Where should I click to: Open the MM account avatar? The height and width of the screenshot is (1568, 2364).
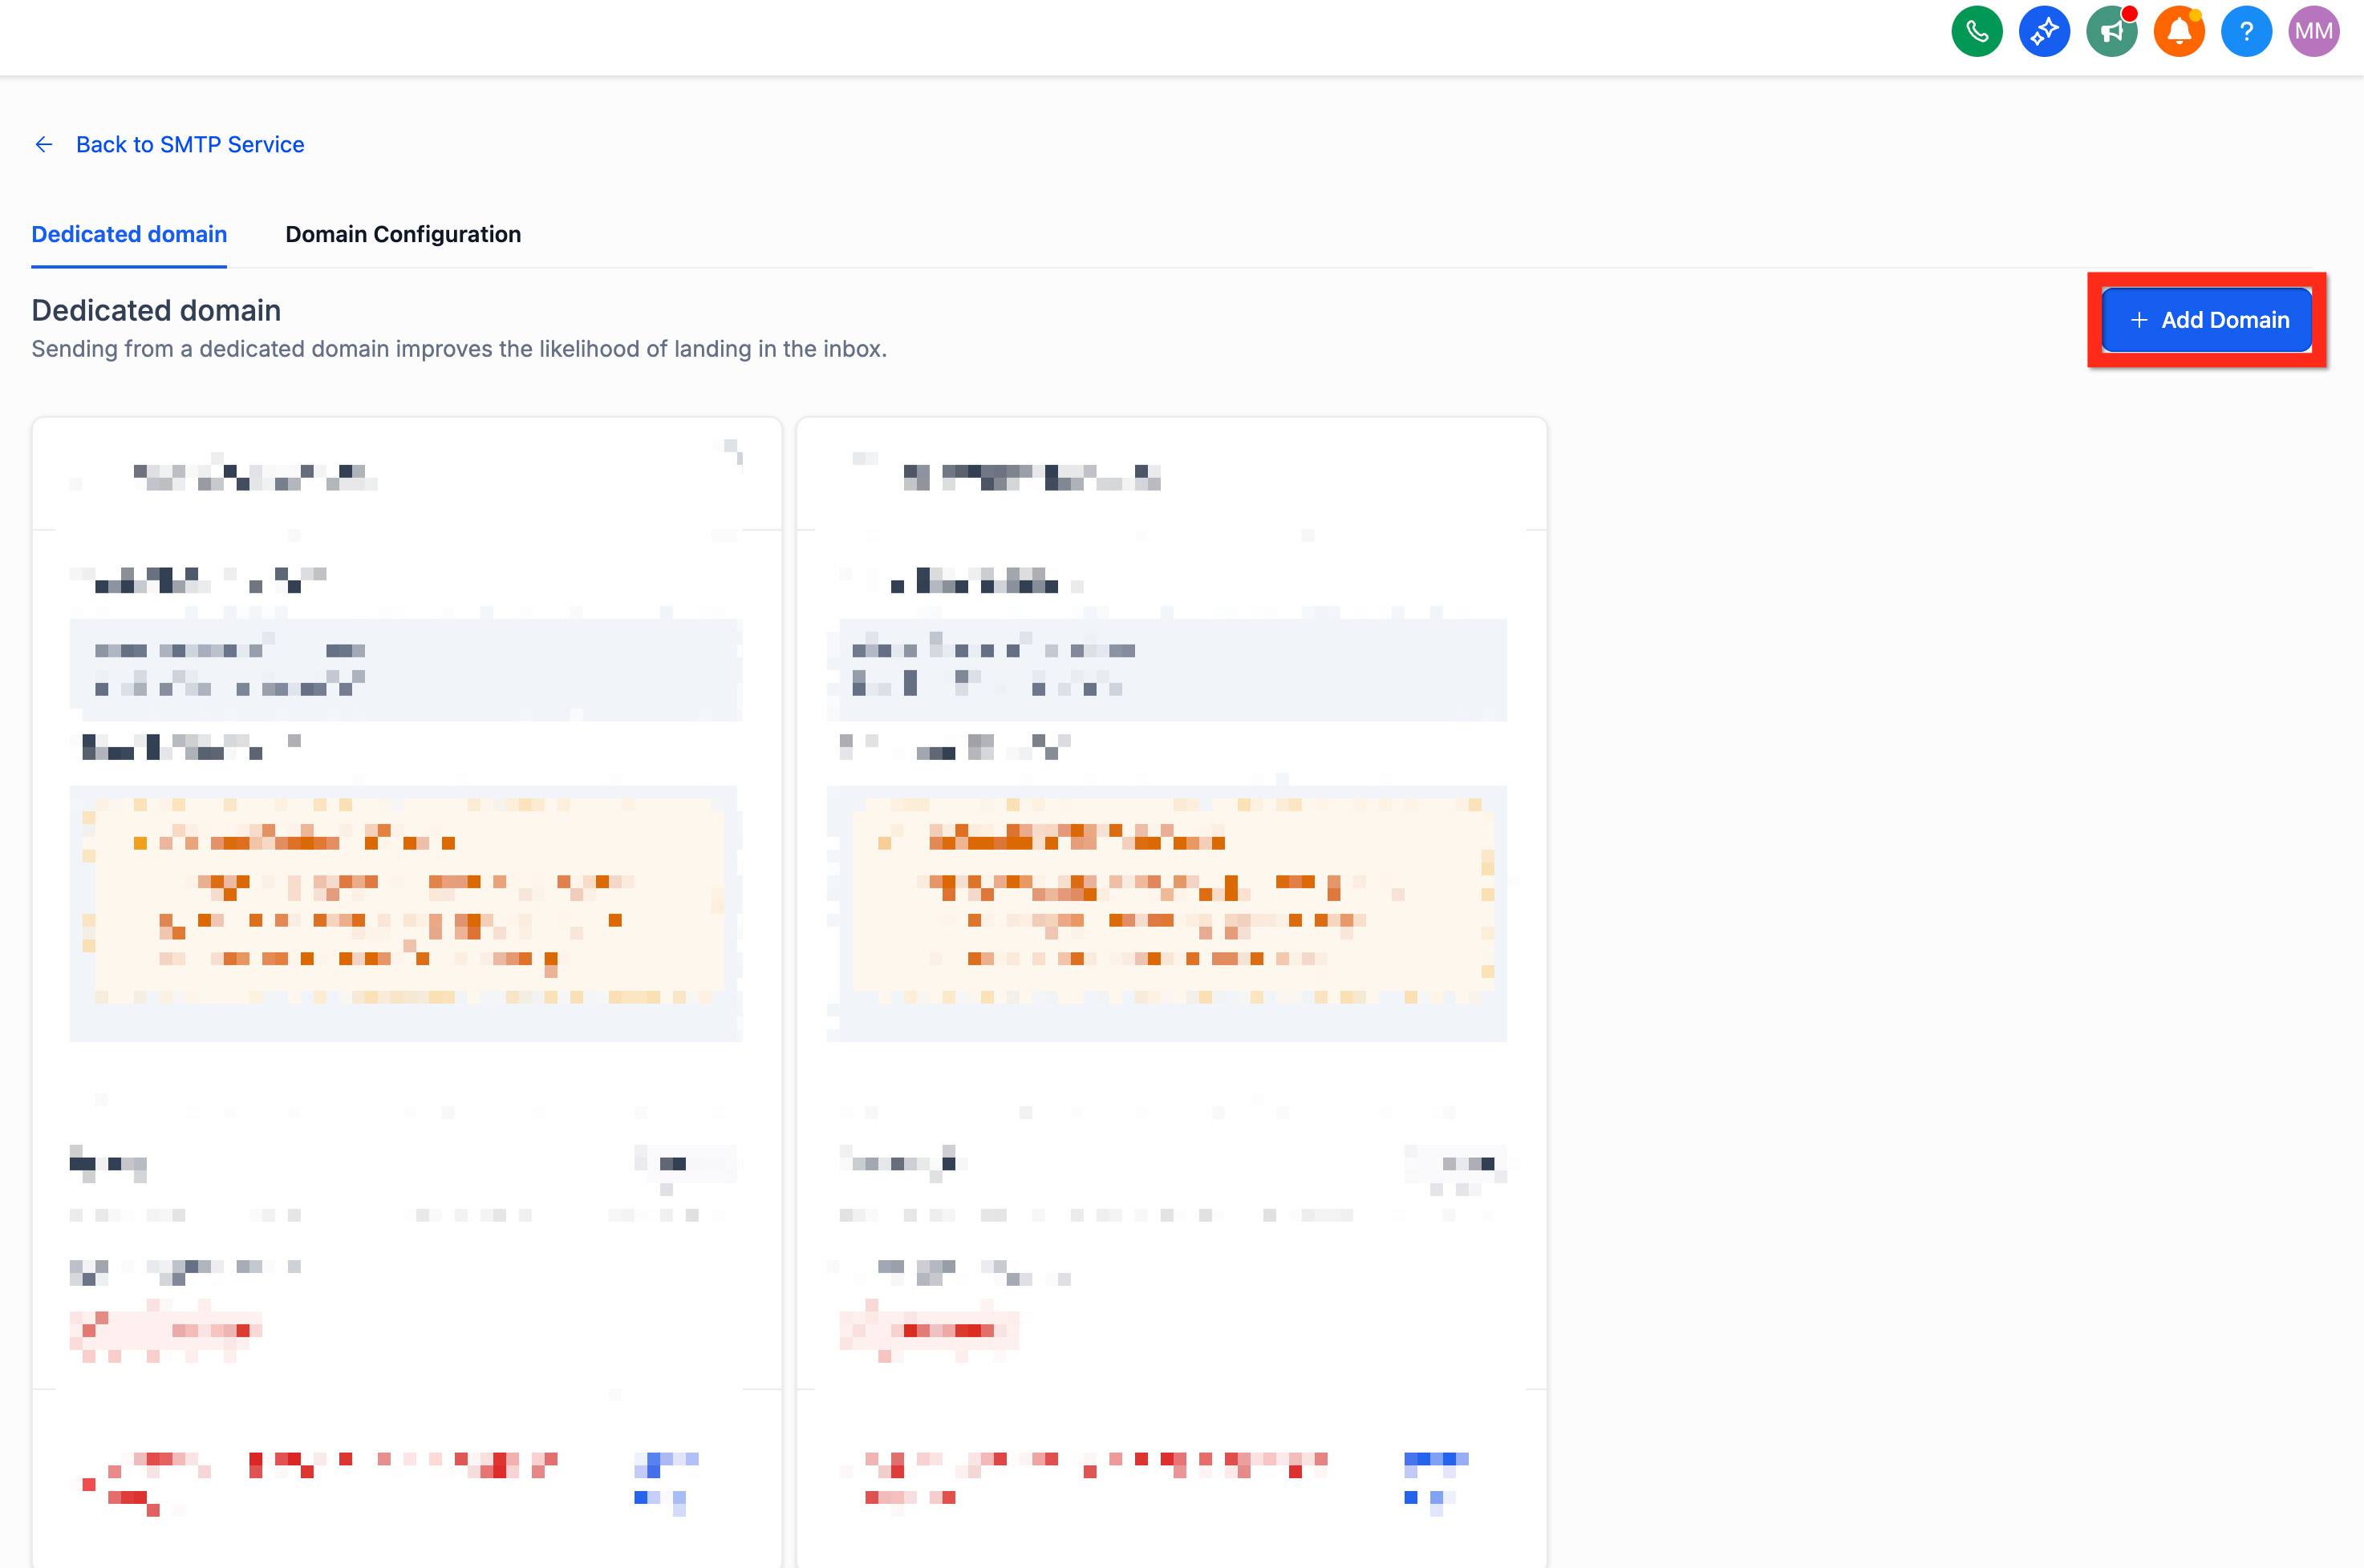click(x=2313, y=31)
